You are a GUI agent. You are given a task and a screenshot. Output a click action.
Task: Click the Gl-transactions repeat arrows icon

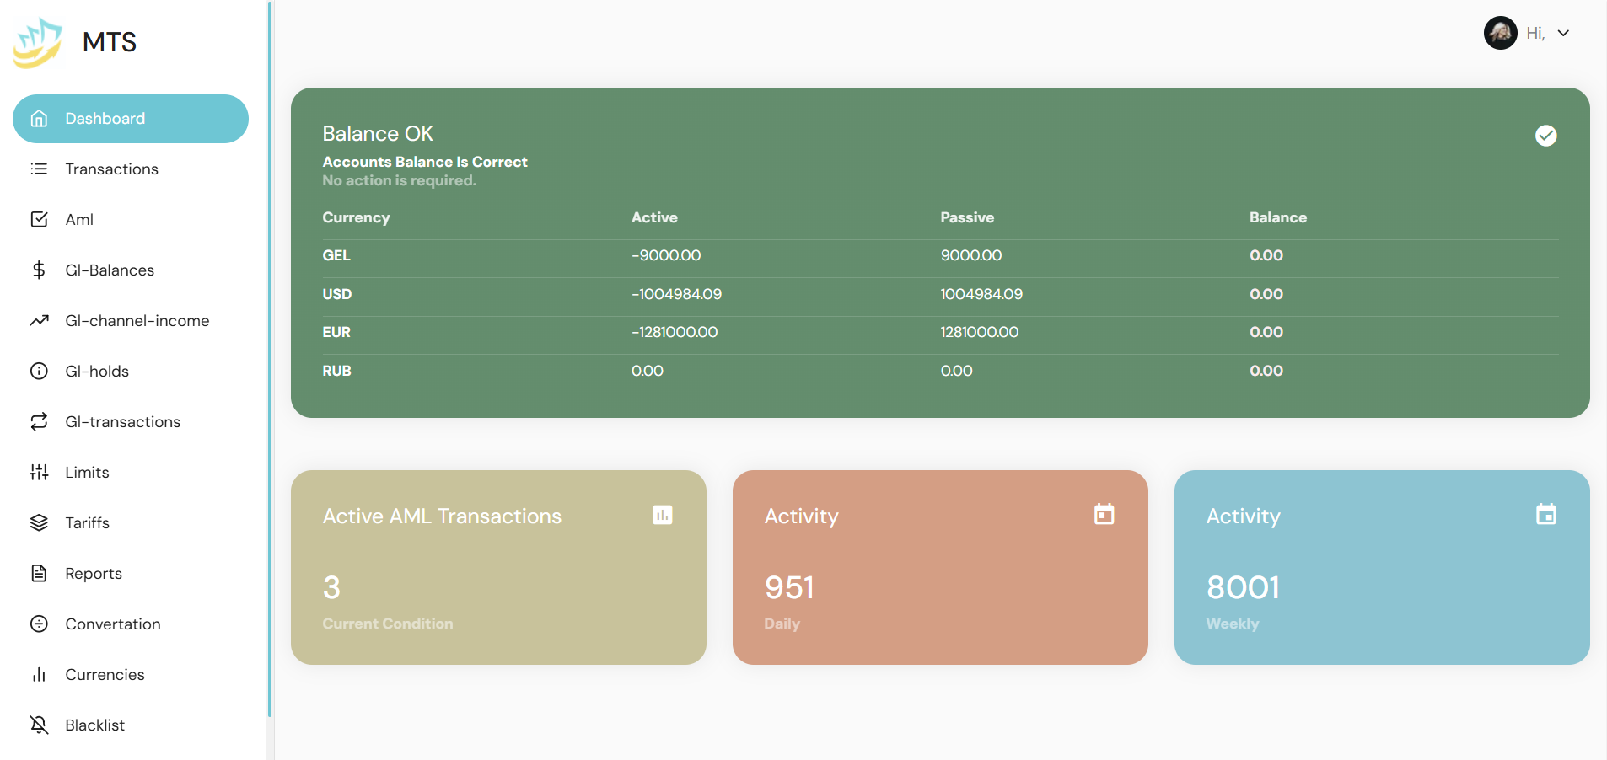coord(39,422)
